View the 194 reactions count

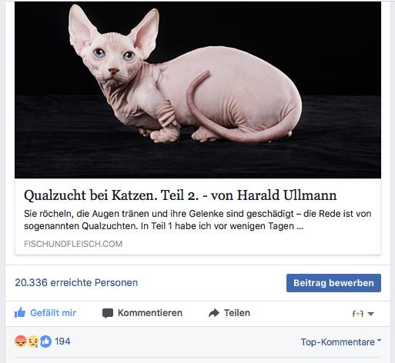coord(62,341)
